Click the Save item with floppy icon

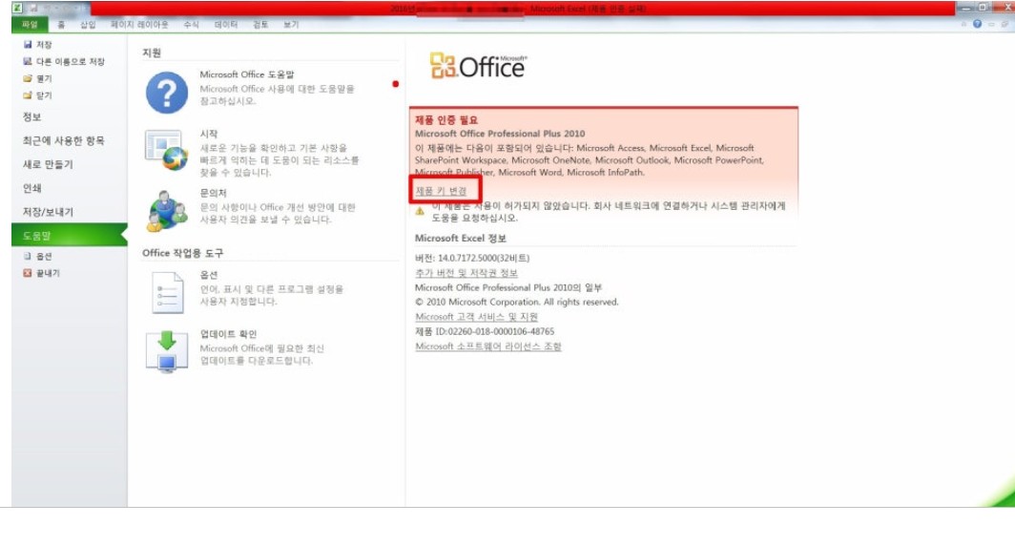tap(37, 44)
